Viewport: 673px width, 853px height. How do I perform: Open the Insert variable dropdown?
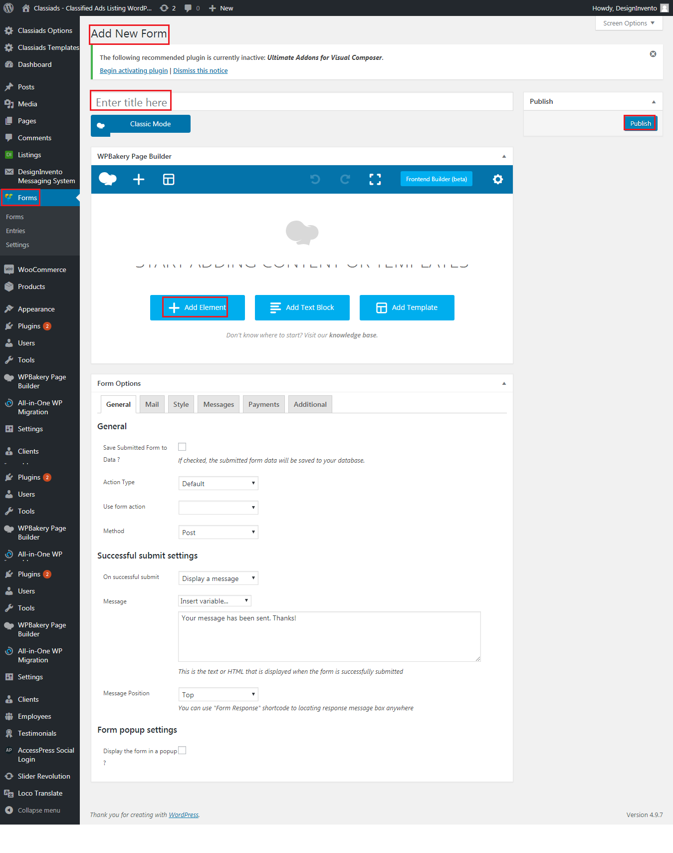point(215,601)
